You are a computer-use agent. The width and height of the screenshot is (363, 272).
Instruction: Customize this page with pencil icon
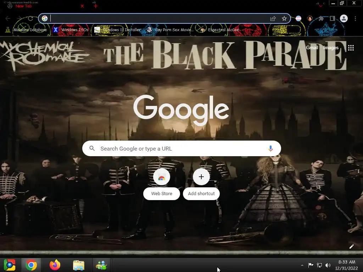[x=351, y=246]
